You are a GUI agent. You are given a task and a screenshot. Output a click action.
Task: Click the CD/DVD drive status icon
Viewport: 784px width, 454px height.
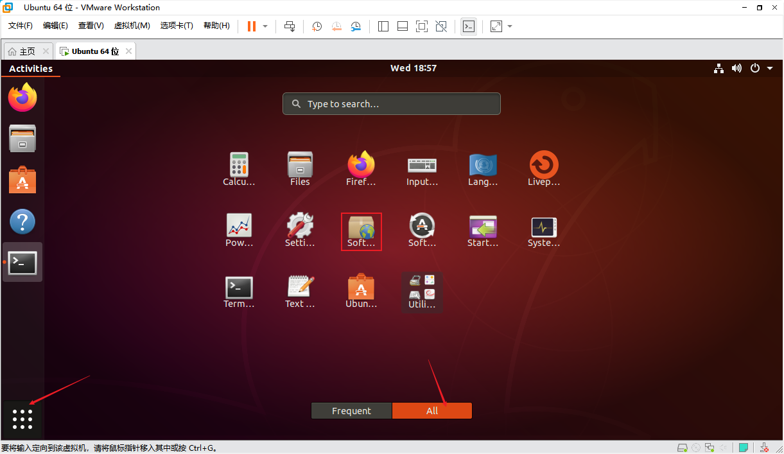(x=696, y=448)
